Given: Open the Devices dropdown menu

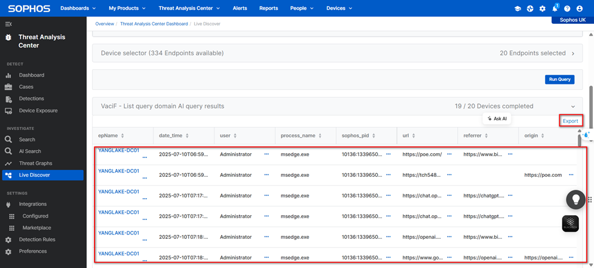Looking at the screenshot, I should [339, 9].
